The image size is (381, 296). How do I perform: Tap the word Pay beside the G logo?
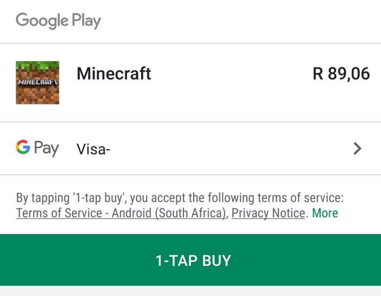tap(46, 148)
